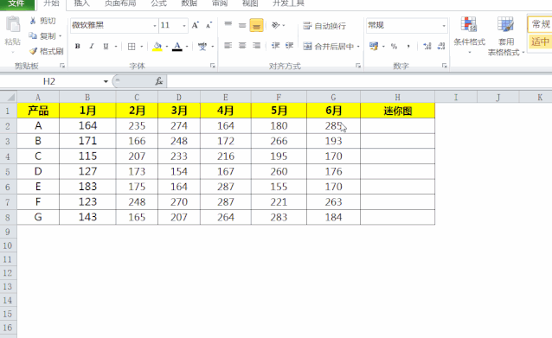Click Merge and Center (合并后居中)

329,46
